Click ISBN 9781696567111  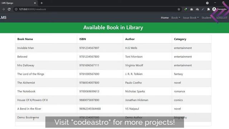pos(89,65)
